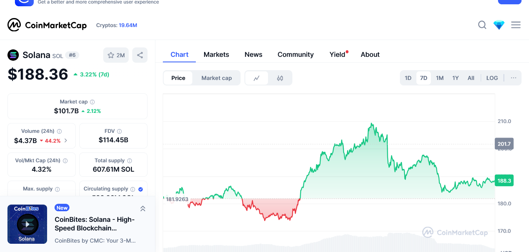Set chart range to All
The image size is (529, 252).
tap(471, 78)
